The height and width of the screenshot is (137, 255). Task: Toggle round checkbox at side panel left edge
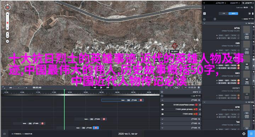pyautogui.click(x=204, y=19)
